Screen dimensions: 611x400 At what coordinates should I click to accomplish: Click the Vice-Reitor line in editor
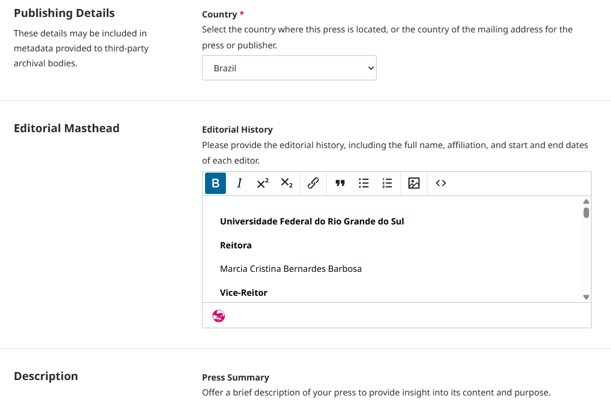click(x=243, y=293)
